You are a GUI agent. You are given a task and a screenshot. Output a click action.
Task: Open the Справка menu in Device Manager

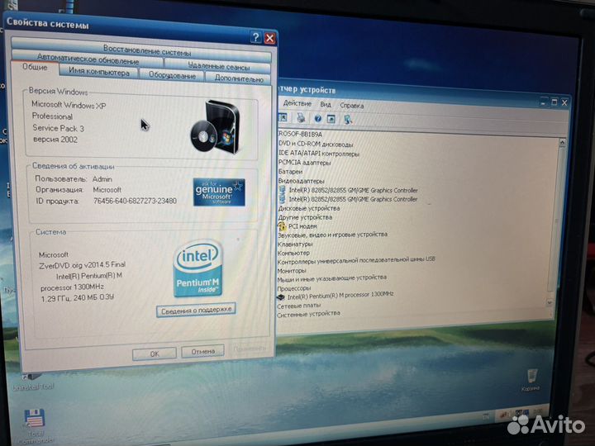point(352,106)
